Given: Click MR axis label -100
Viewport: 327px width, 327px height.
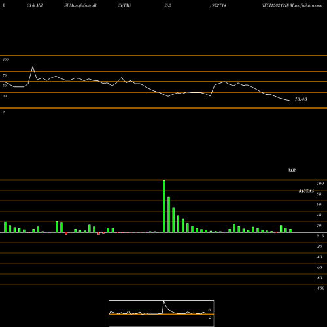Looking at the screenshot, I should pyautogui.click(x=320, y=288).
